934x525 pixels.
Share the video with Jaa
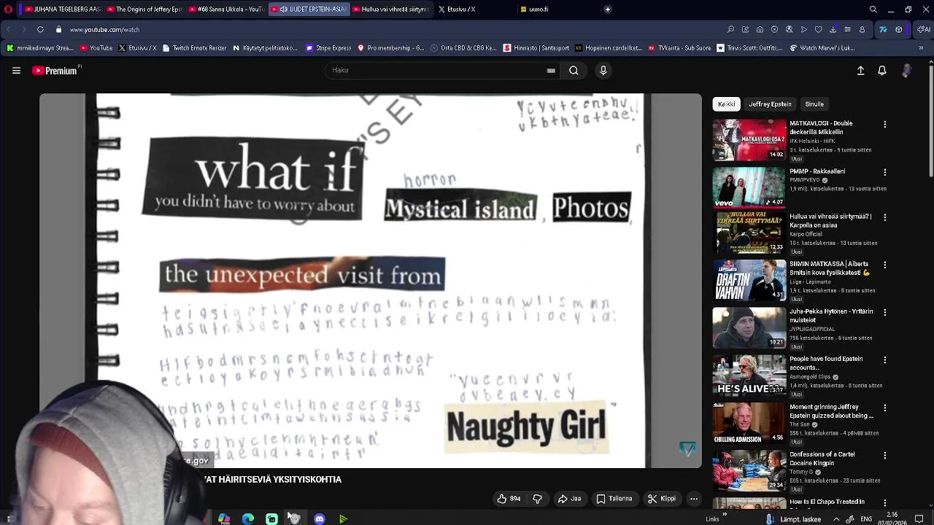(569, 499)
